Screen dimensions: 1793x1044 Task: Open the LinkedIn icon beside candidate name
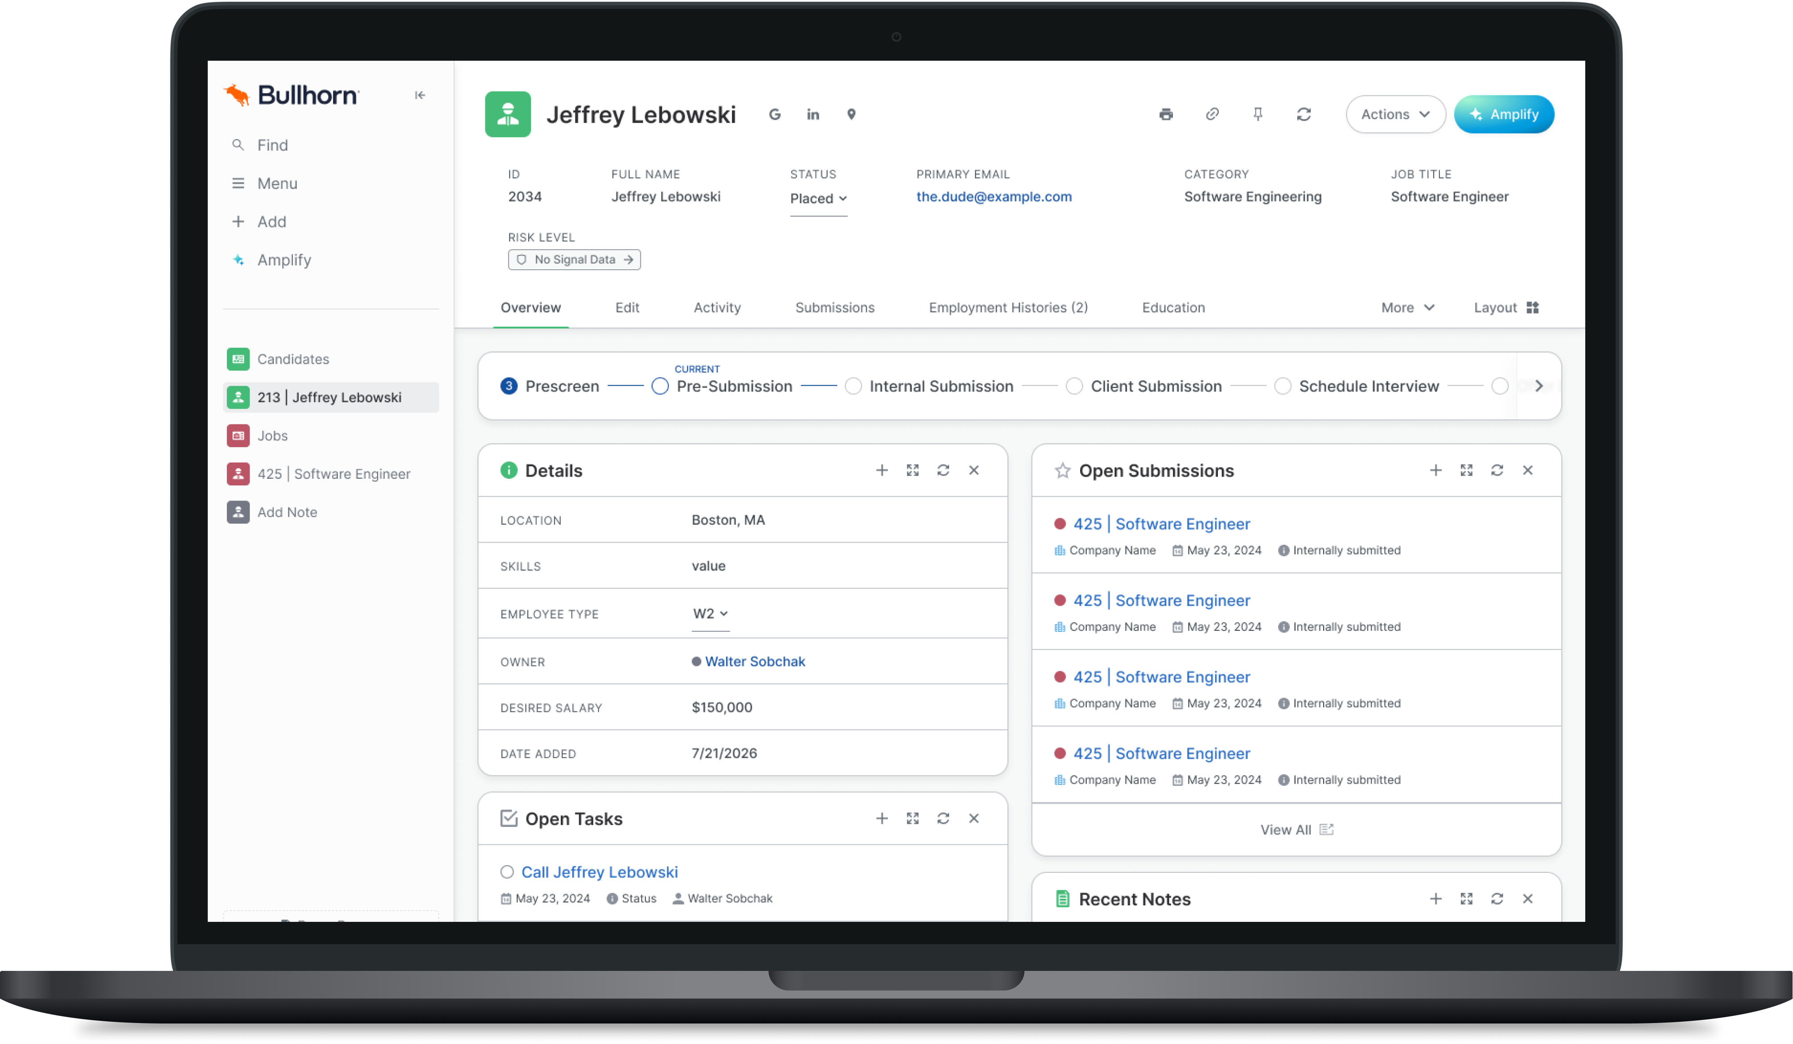click(813, 115)
